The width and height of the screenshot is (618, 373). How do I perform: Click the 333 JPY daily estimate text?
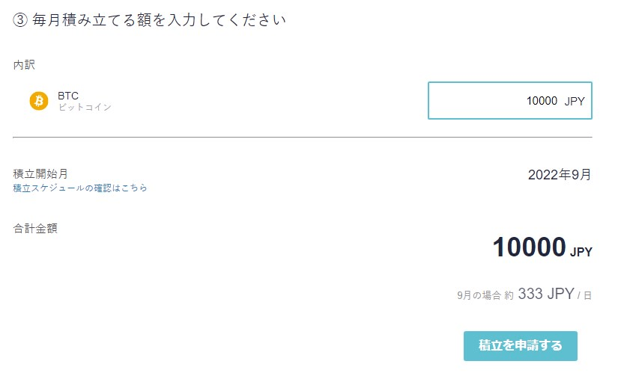click(546, 294)
